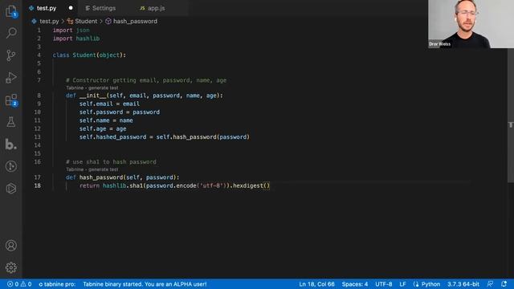
Task: Click 'self.password = password' line
Action: 120,112
